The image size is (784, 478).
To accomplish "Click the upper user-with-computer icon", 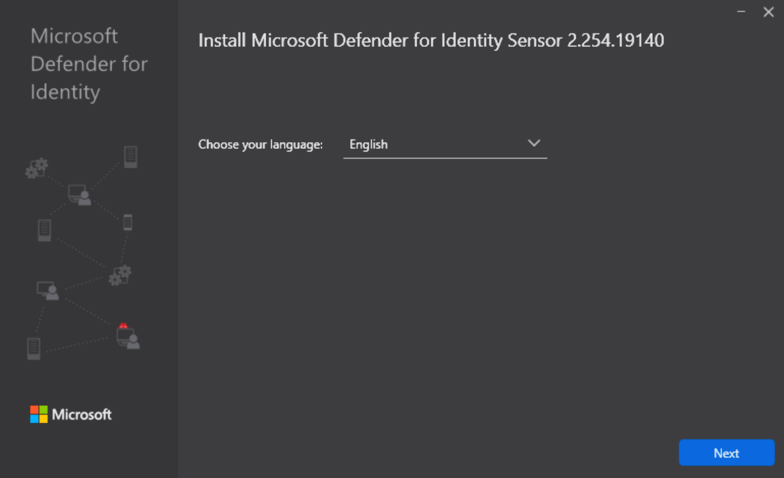I will point(79,195).
